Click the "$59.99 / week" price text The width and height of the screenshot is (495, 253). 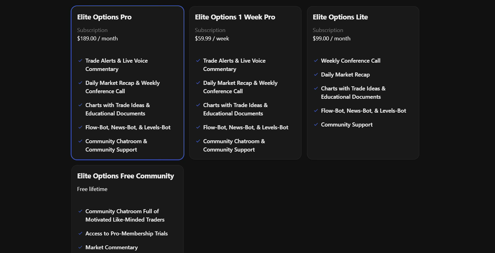click(212, 38)
